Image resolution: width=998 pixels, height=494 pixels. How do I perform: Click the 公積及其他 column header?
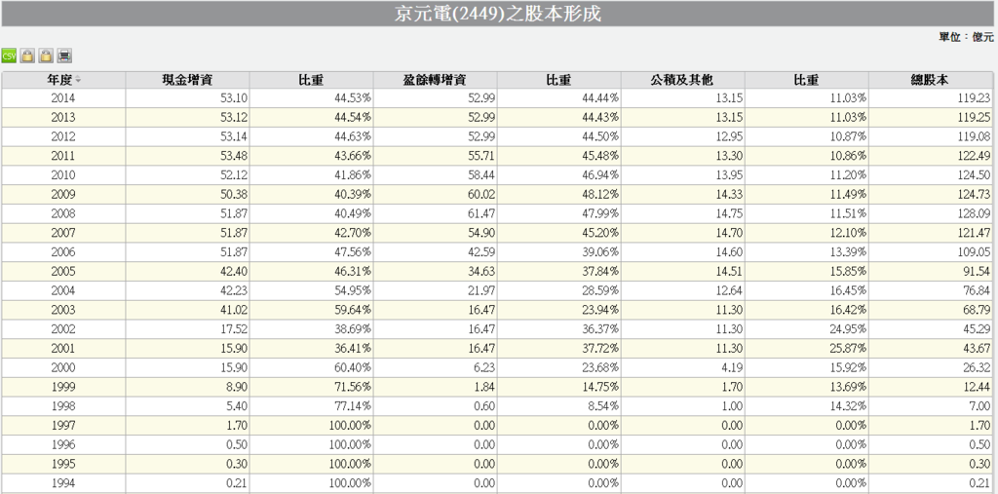click(682, 80)
